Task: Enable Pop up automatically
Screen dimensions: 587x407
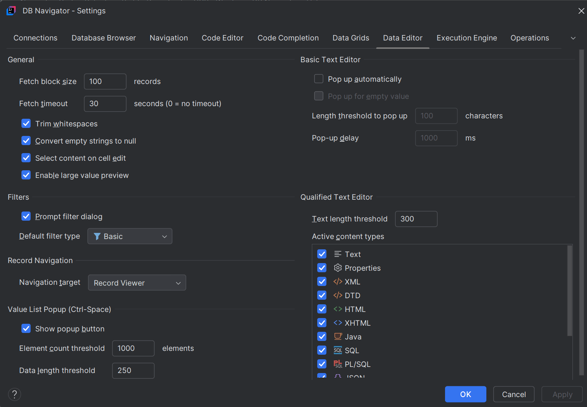Action: point(318,79)
